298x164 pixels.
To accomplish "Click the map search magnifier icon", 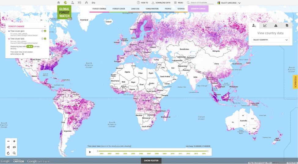I will [14, 153].
